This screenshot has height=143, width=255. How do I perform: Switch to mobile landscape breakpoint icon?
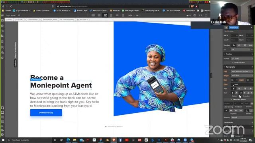pos(117,15)
